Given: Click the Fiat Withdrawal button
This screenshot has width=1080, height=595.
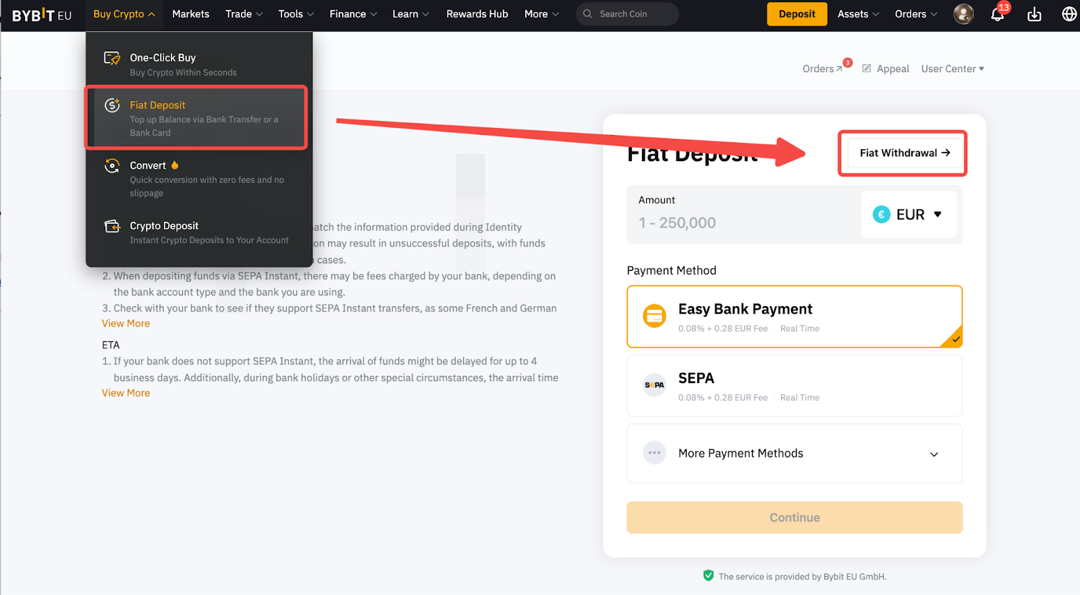Looking at the screenshot, I should [x=904, y=153].
